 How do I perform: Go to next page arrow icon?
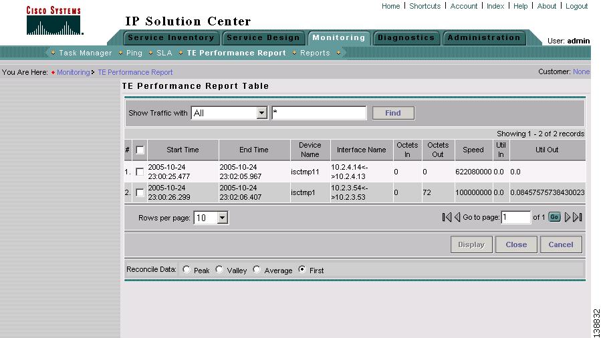coord(568,217)
